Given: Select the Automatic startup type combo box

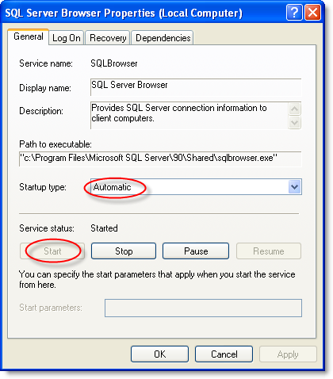Looking at the screenshot, I should click(x=196, y=187).
